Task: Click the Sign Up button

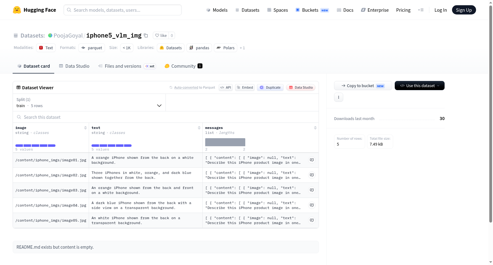Action: pyautogui.click(x=464, y=10)
